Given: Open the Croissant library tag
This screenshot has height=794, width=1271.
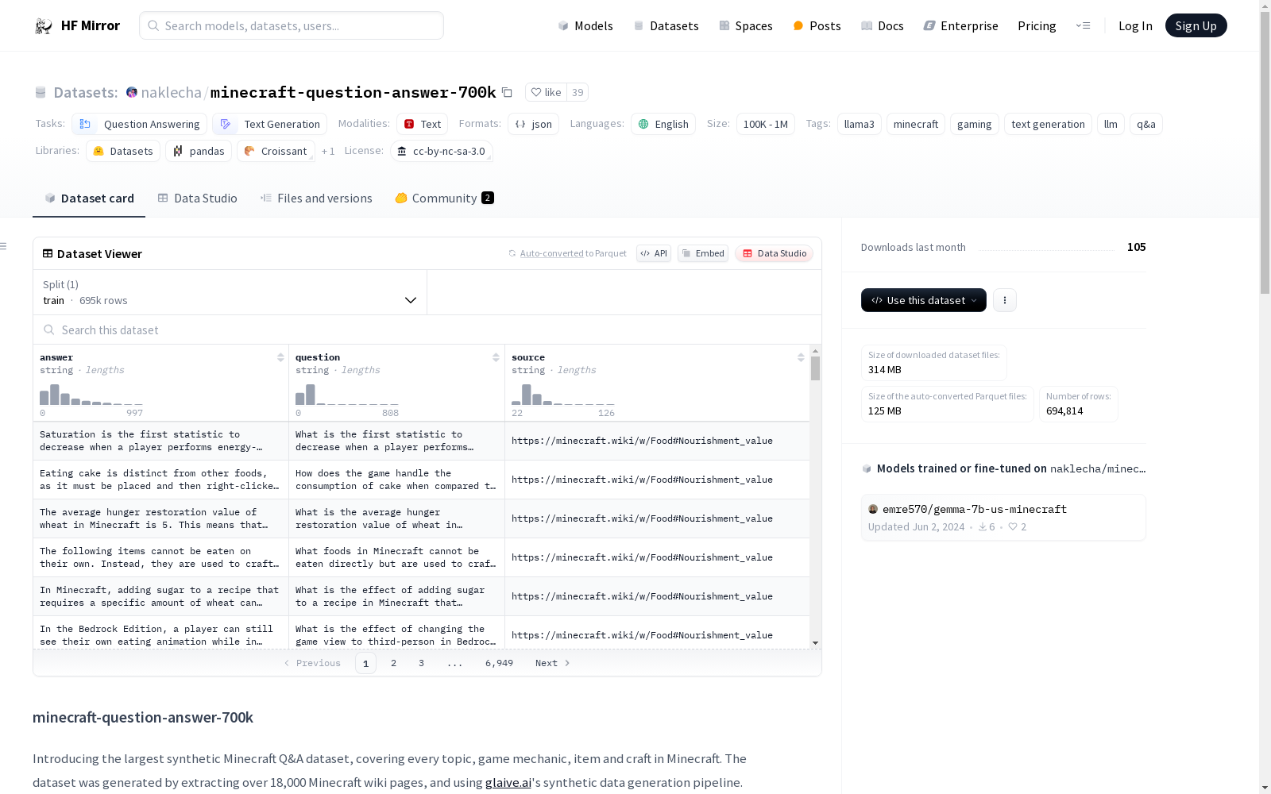Looking at the screenshot, I should (x=276, y=151).
